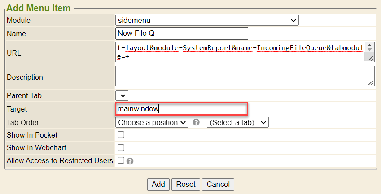Click inside the empty Description text area
Screen dimensions: 381x194
point(242,76)
